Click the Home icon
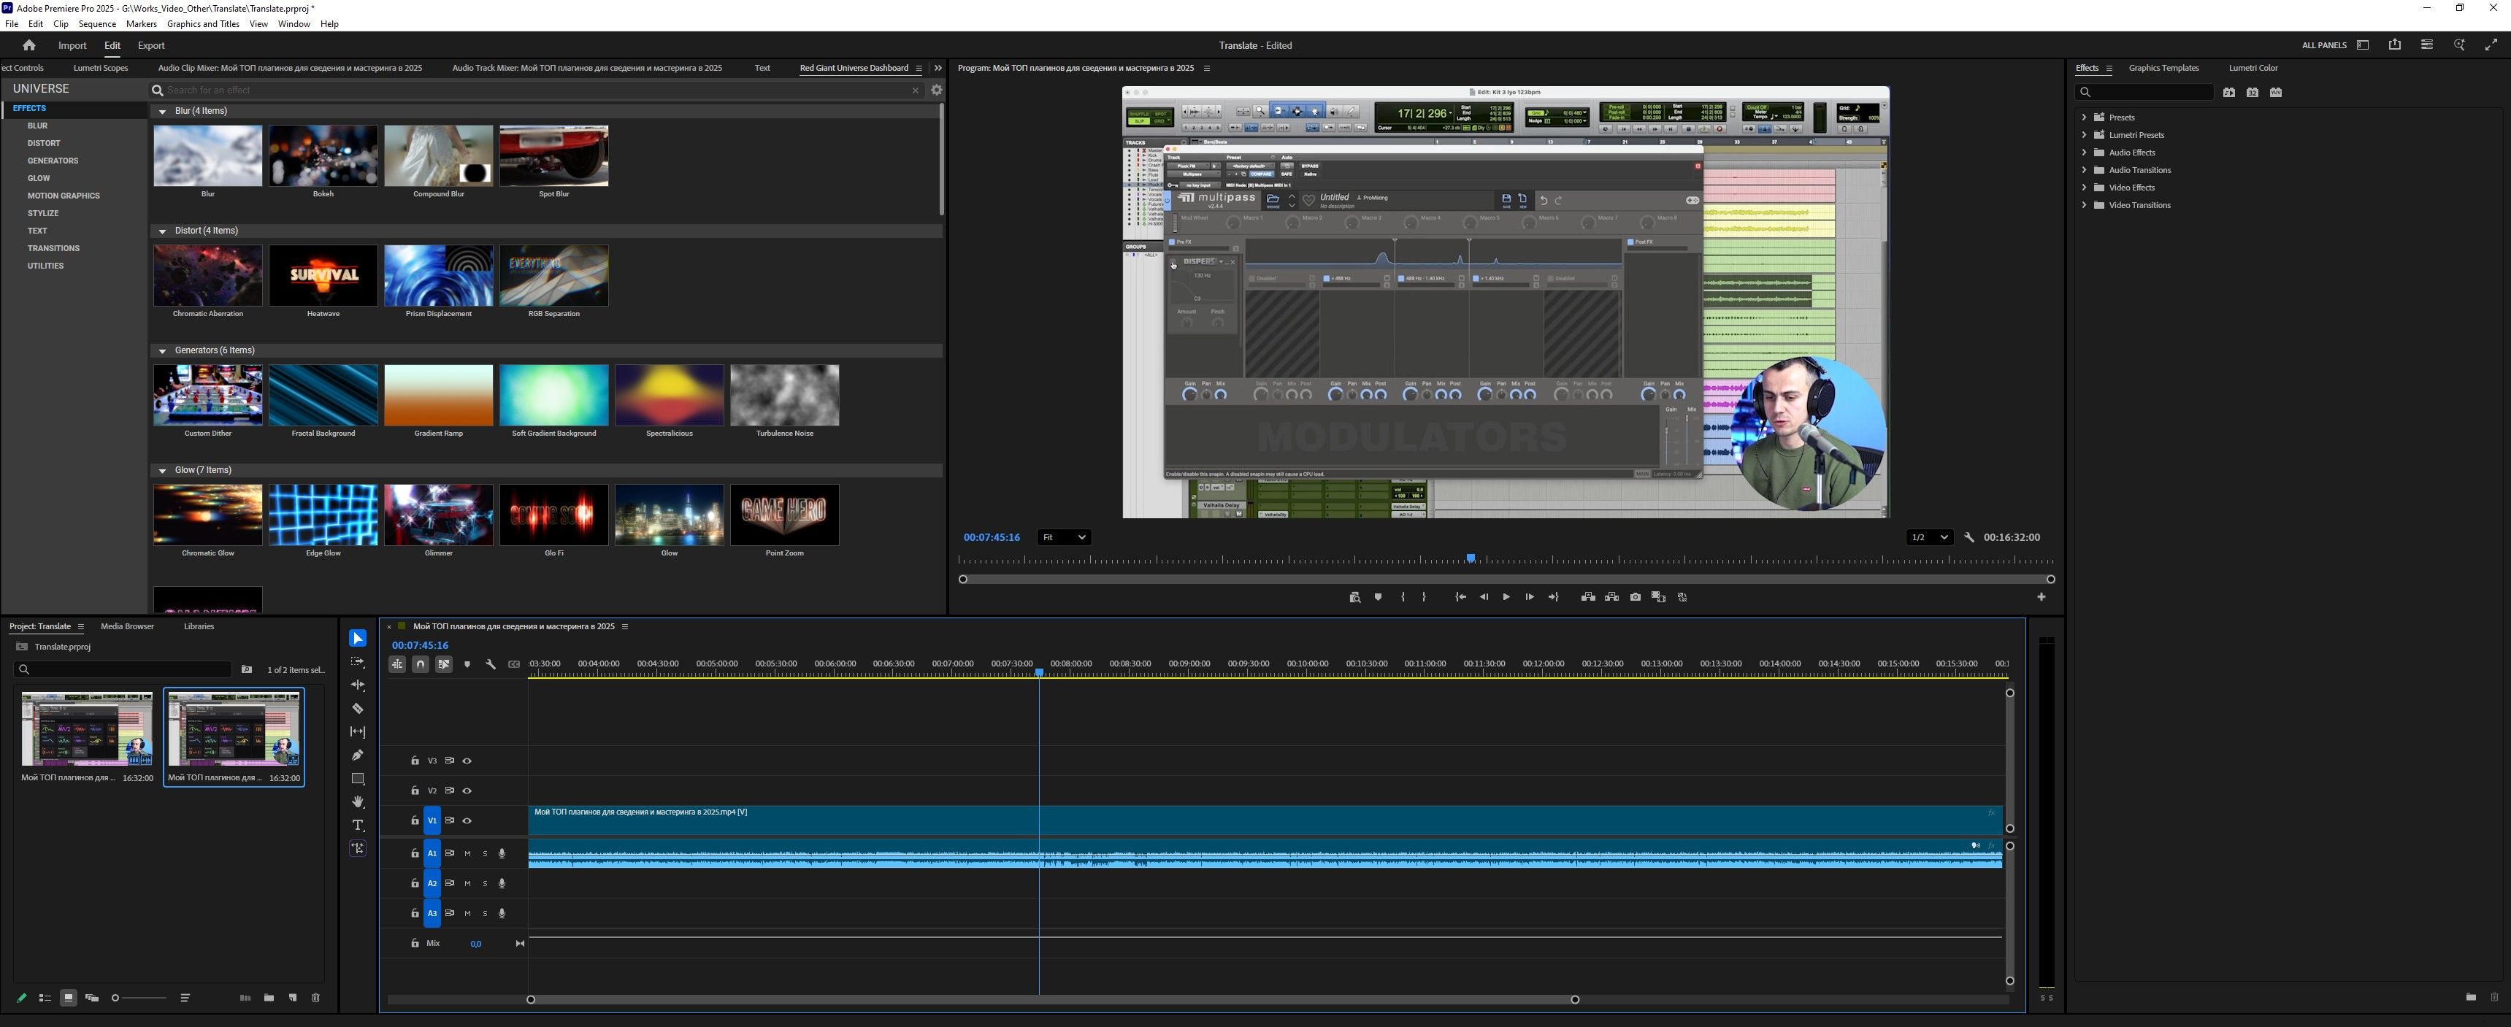Image resolution: width=2511 pixels, height=1027 pixels. (29, 45)
